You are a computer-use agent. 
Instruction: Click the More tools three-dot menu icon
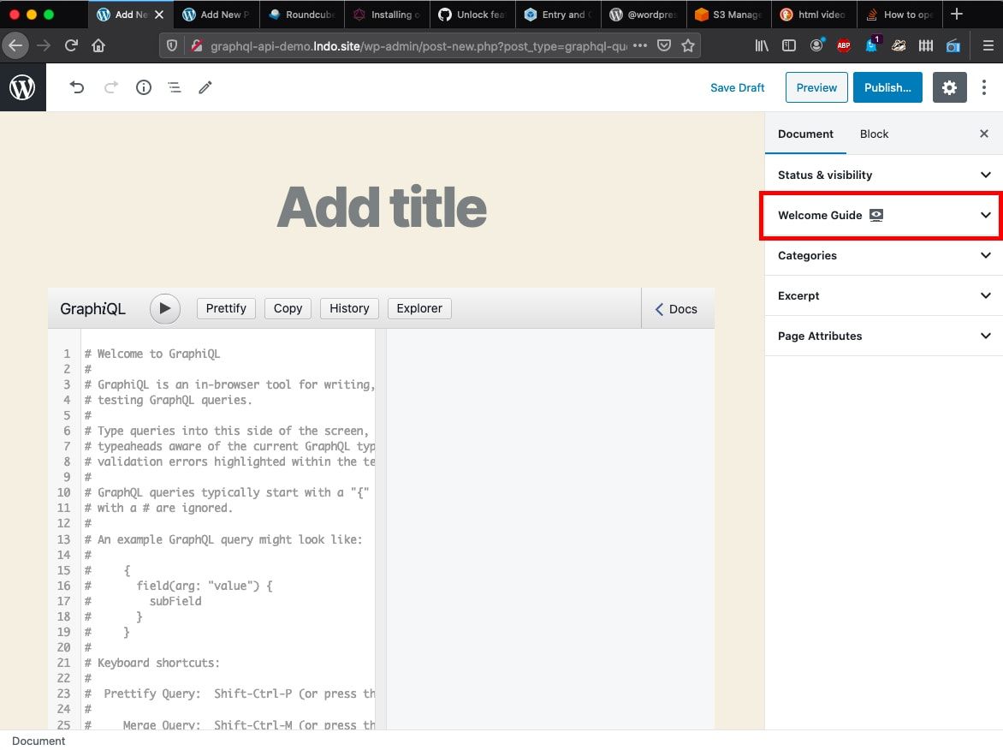[x=983, y=86]
